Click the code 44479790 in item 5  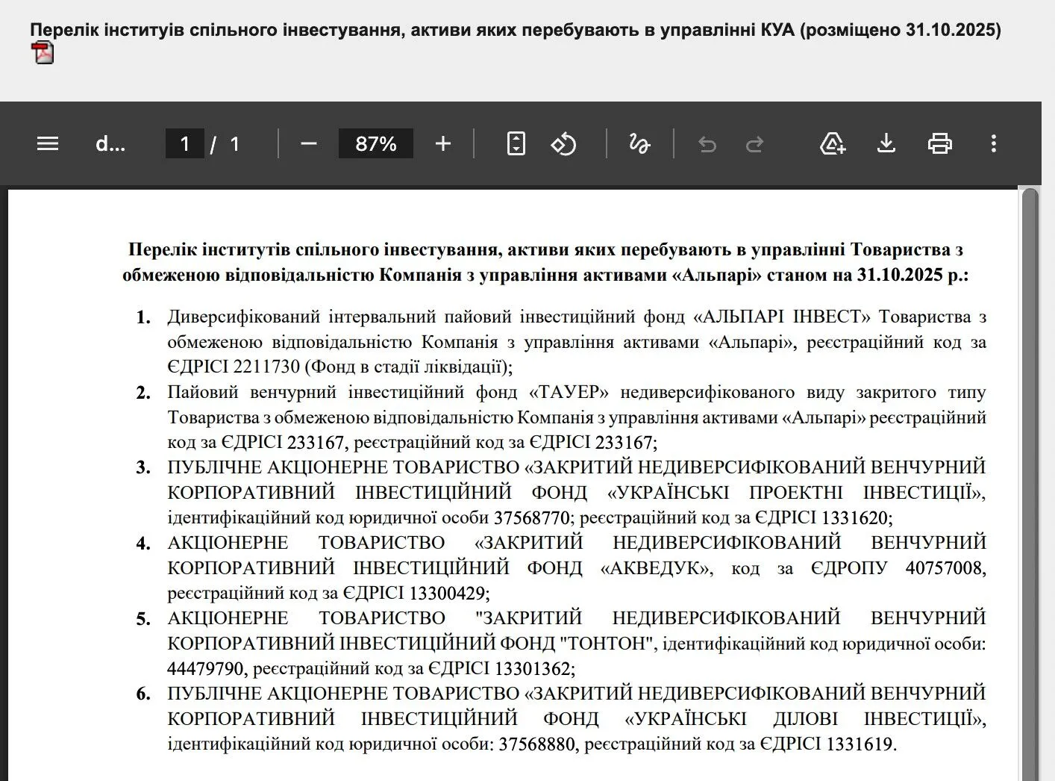(x=205, y=668)
